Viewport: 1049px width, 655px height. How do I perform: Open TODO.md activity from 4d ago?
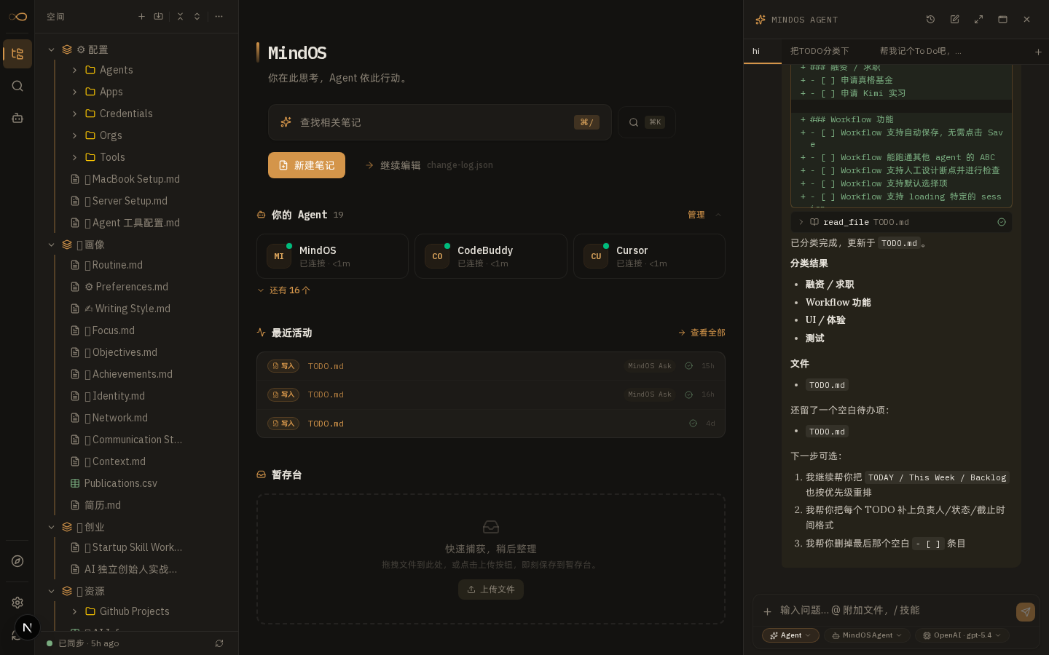click(491, 424)
